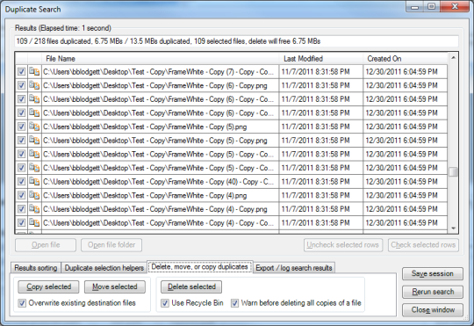
Task: Click the file icon for Copy (4) - Copy.png
Action: [34, 209]
